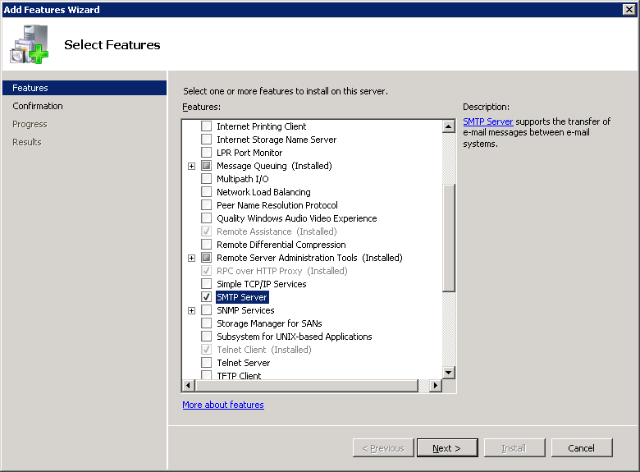Screen dimensions: 640x472
Task: Open the More about features link
Action: pos(223,405)
